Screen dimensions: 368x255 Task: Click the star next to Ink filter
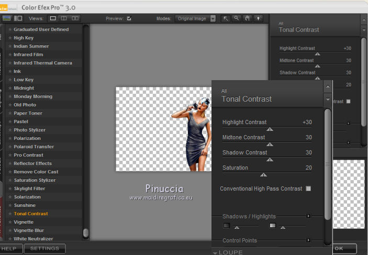pos(9,71)
